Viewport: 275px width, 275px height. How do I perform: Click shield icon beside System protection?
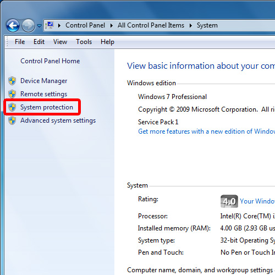(x=12, y=107)
